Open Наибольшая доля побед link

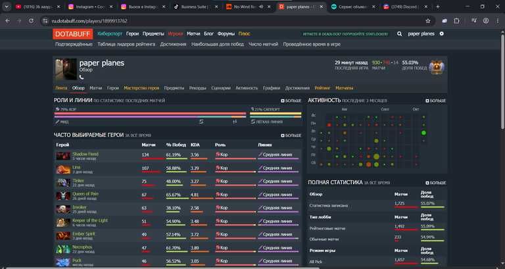218,44
